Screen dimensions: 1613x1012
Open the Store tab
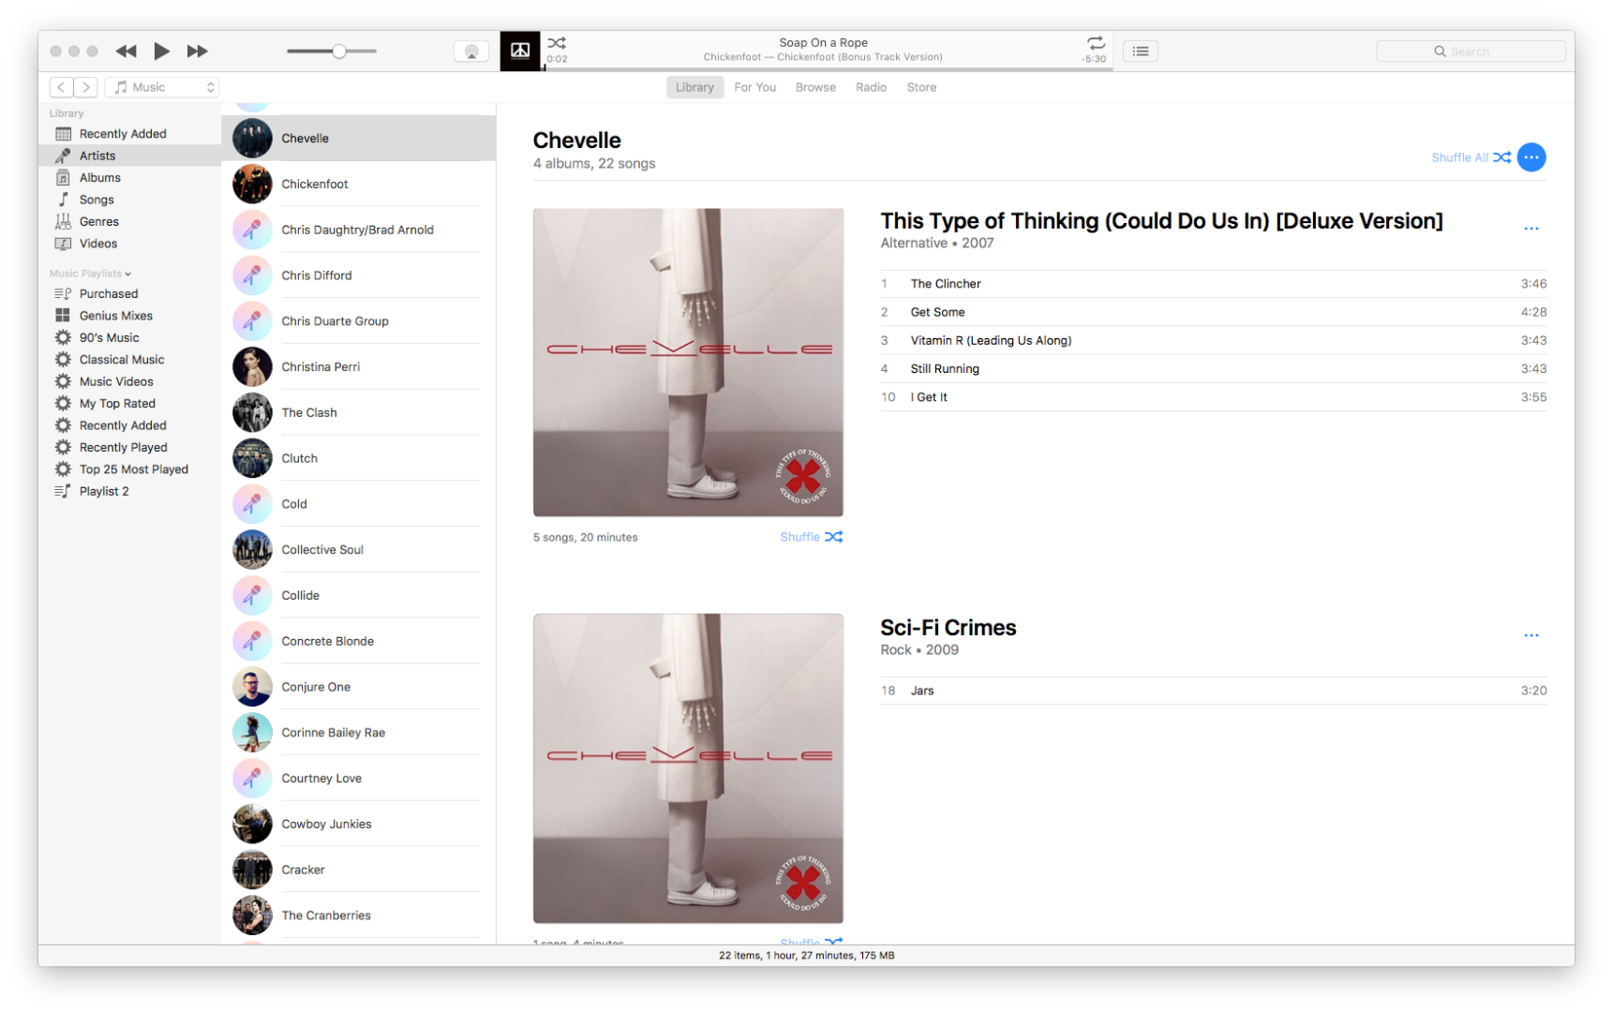coord(921,87)
